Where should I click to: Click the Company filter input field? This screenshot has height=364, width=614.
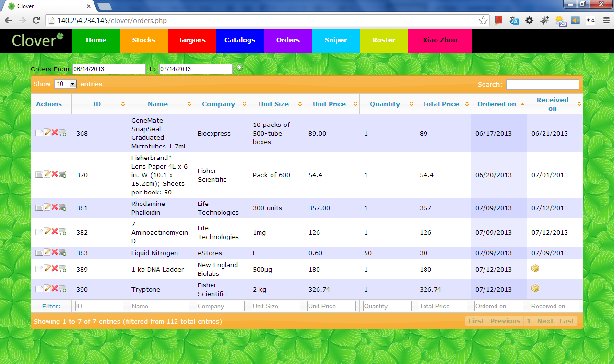(221, 306)
